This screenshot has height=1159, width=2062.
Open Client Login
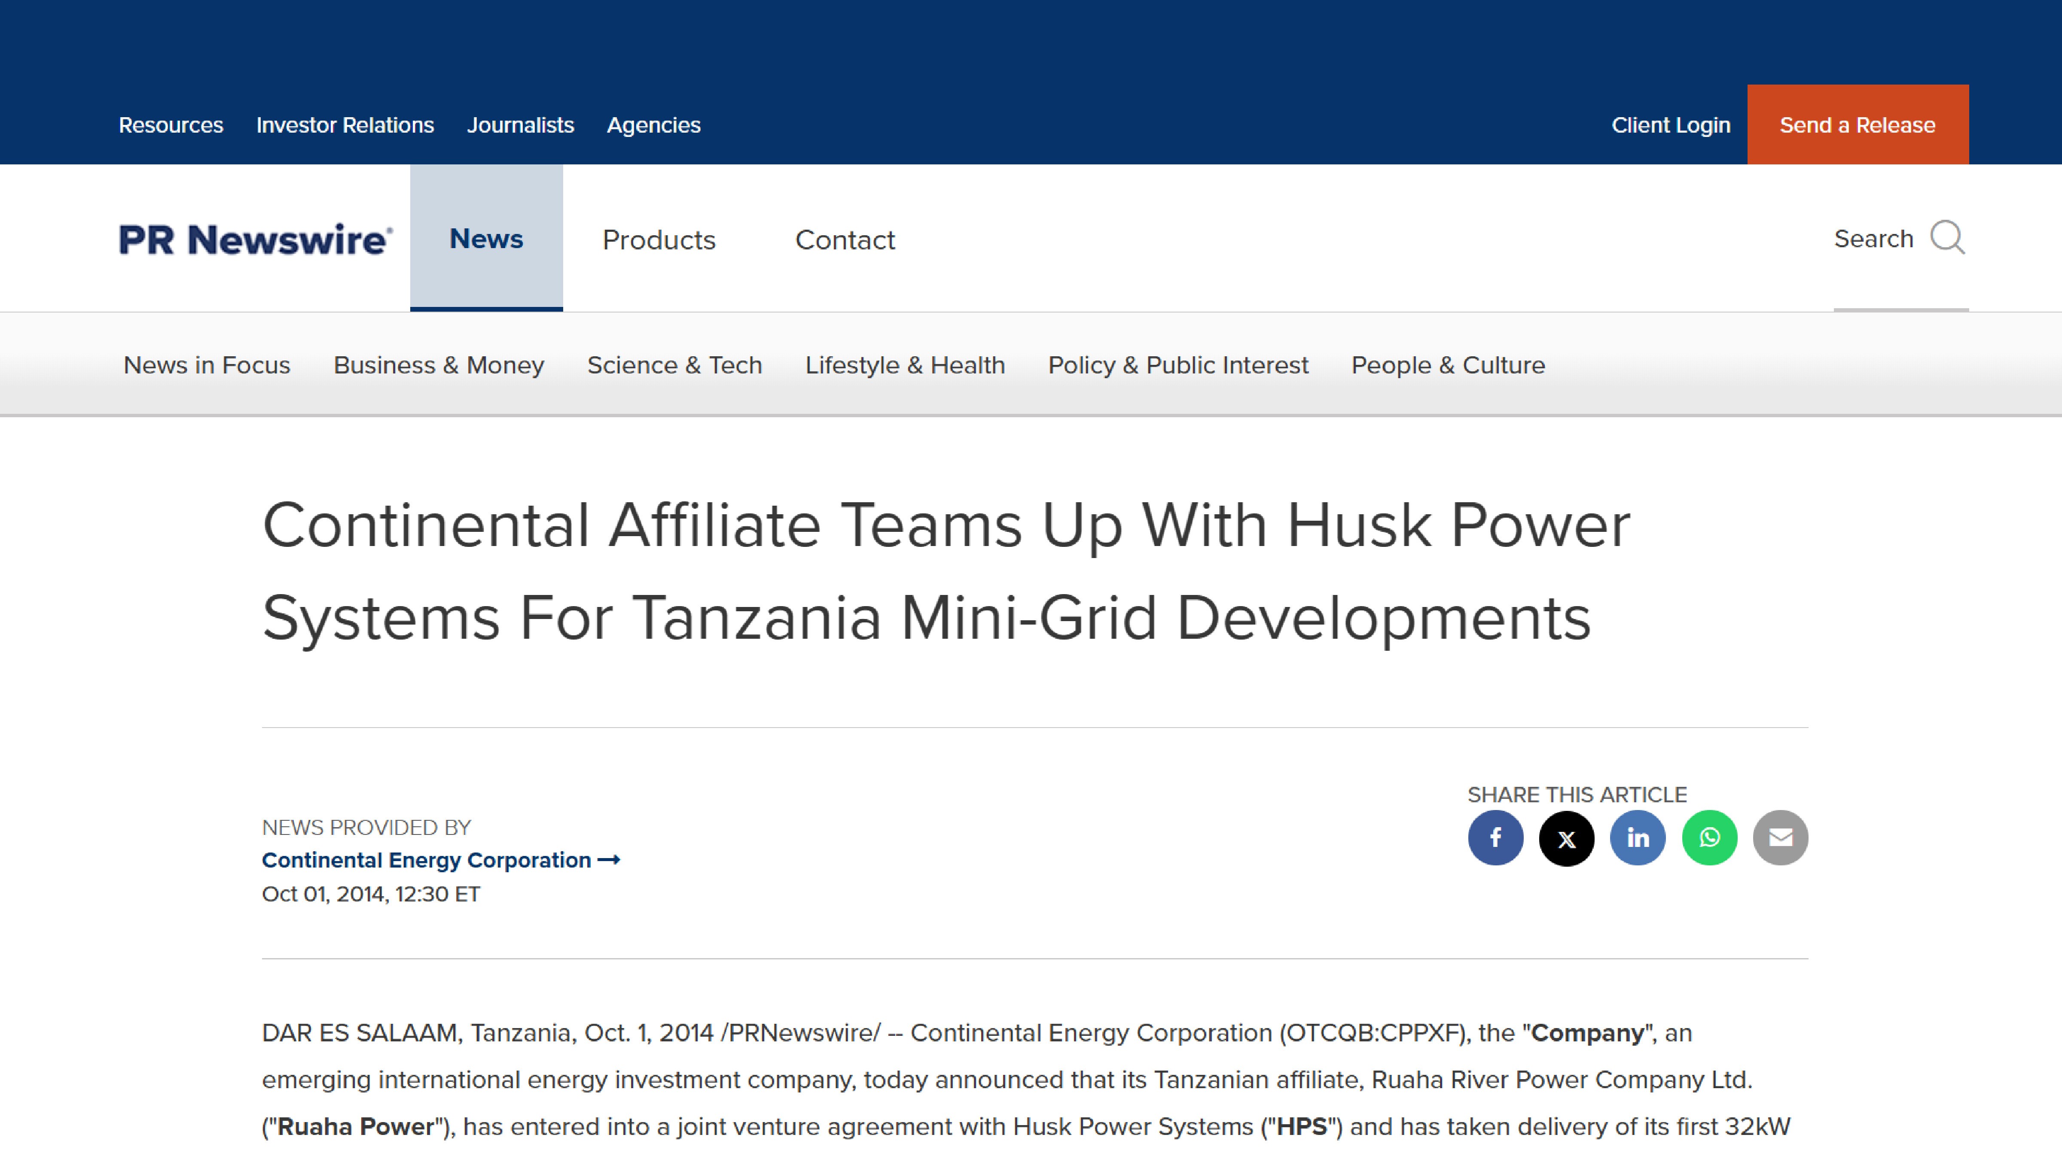(1671, 125)
